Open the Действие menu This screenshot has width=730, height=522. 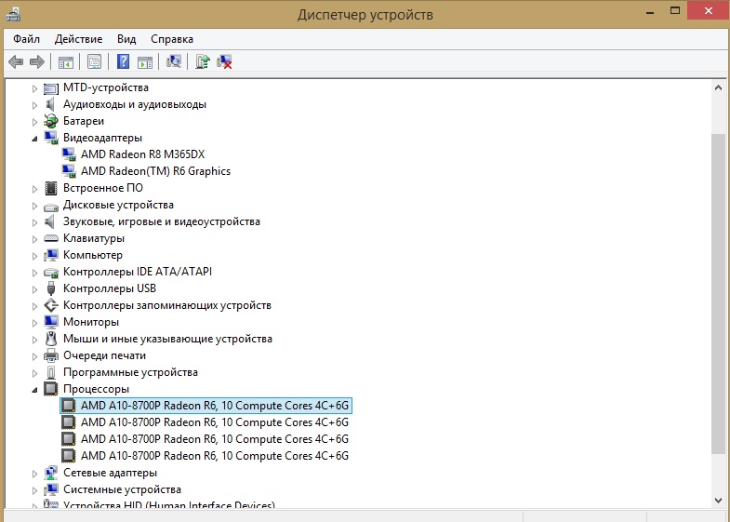(x=78, y=39)
